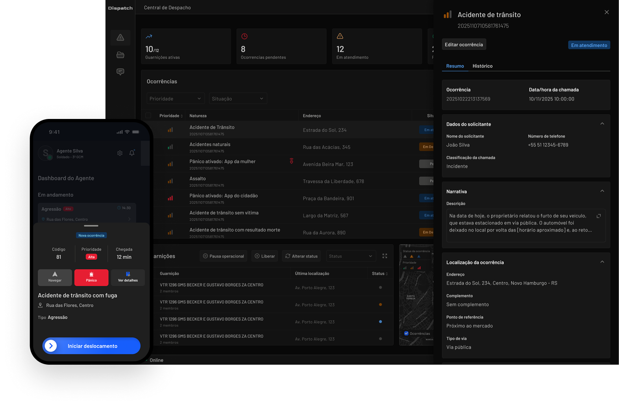Open settings gear in the phone app
Image resolution: width=619 pixels, height=406 pixels.
(120, 153)
